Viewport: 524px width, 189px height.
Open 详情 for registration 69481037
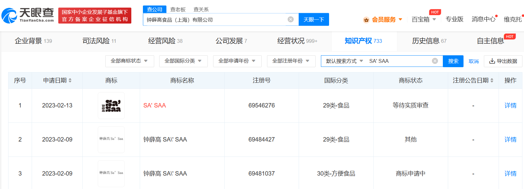tap(511, 173)
